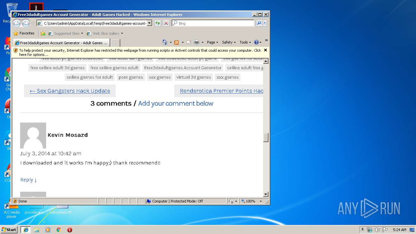Click the Internet Explorer taskbar button
This screenshot has width=416, height=234.
point(26,230)
